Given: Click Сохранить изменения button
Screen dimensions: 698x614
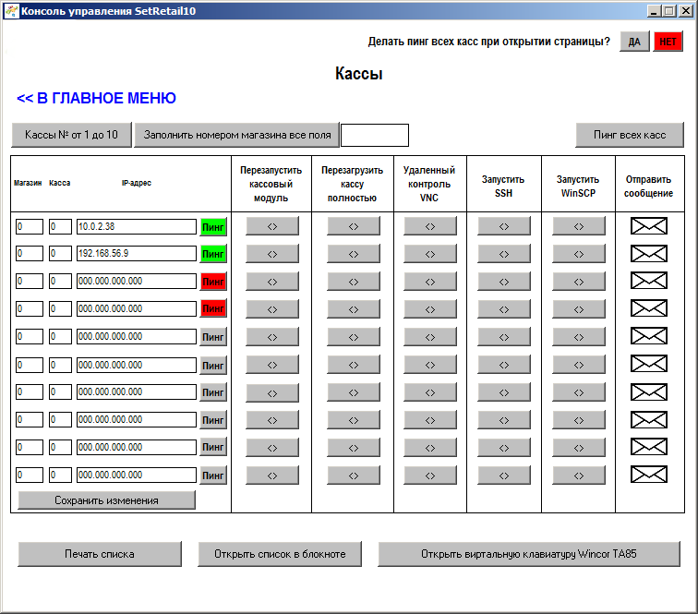Looking at the screenshot, I should tap(106, 500).
